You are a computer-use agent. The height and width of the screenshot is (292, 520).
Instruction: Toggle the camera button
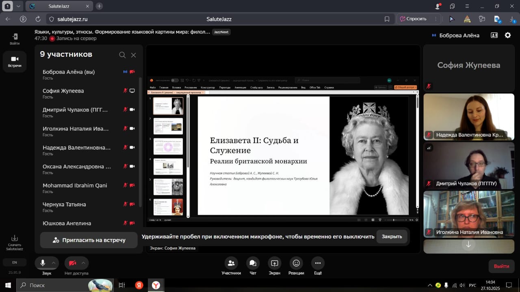tap(73, 263)
